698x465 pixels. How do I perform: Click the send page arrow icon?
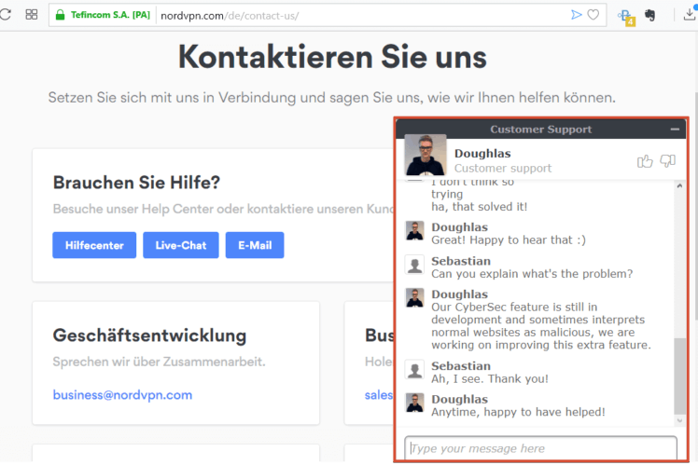pos(577,15)
